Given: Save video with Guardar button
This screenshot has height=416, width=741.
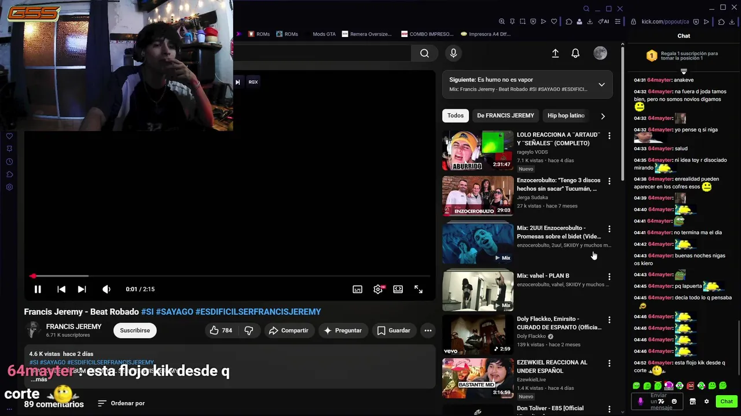Looking at the screenshot, I should pyautogui.click(x=394, y=330).
